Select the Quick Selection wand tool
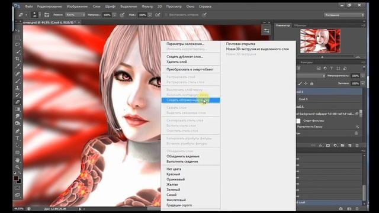This screenshot has width=379, height=213. [x=17, y=51]
